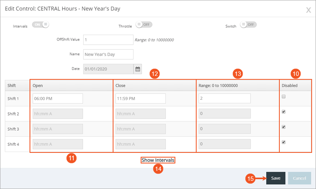Viewport: 316px width, 189px height.
Task: Open the Date calendar picker icon
Action: pyautogui.click(x=138, y=69)
